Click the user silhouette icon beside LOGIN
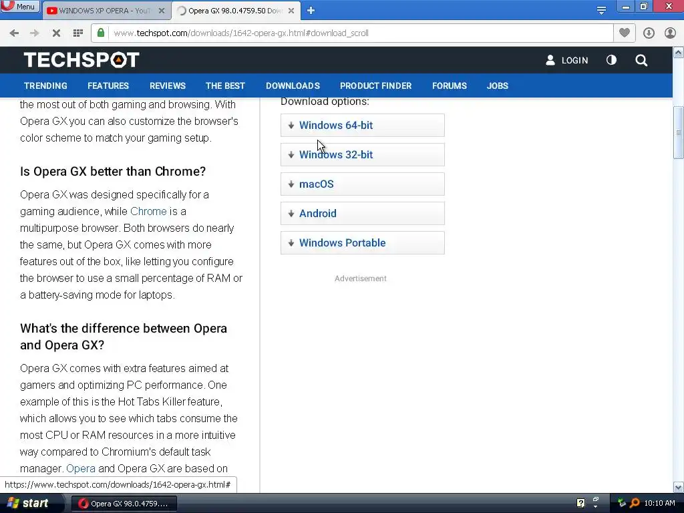This screenshot has height=513, width=684. click(550, 60)
